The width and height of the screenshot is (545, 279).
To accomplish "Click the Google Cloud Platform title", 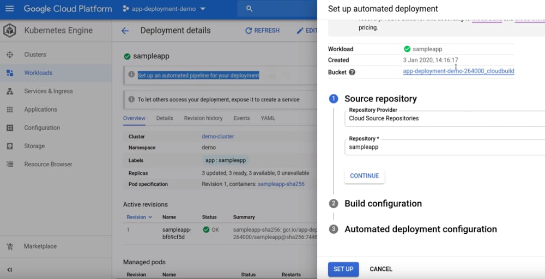I will click(68, 9).
